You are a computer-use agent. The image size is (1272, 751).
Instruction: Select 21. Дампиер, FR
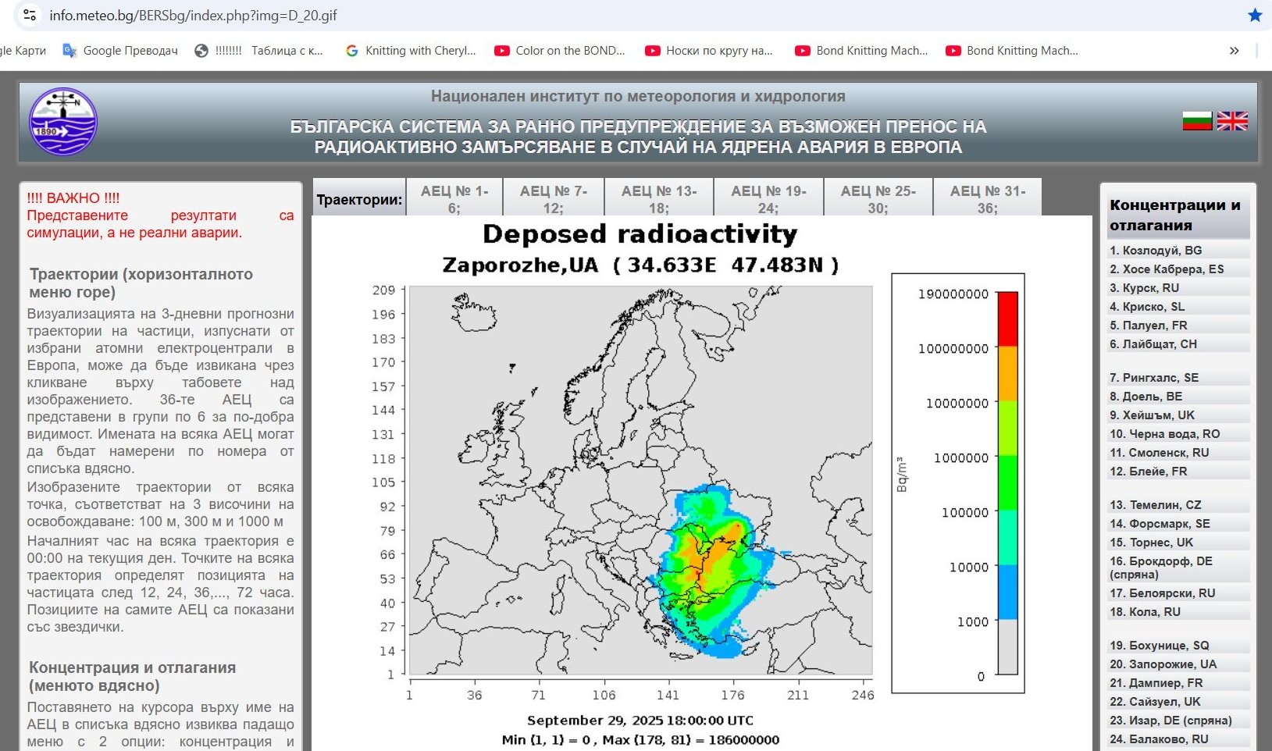point(1178,683)
